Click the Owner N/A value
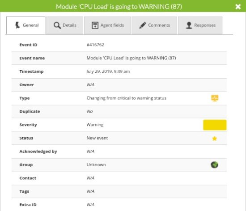246x211 pixels. pos(90,85)
